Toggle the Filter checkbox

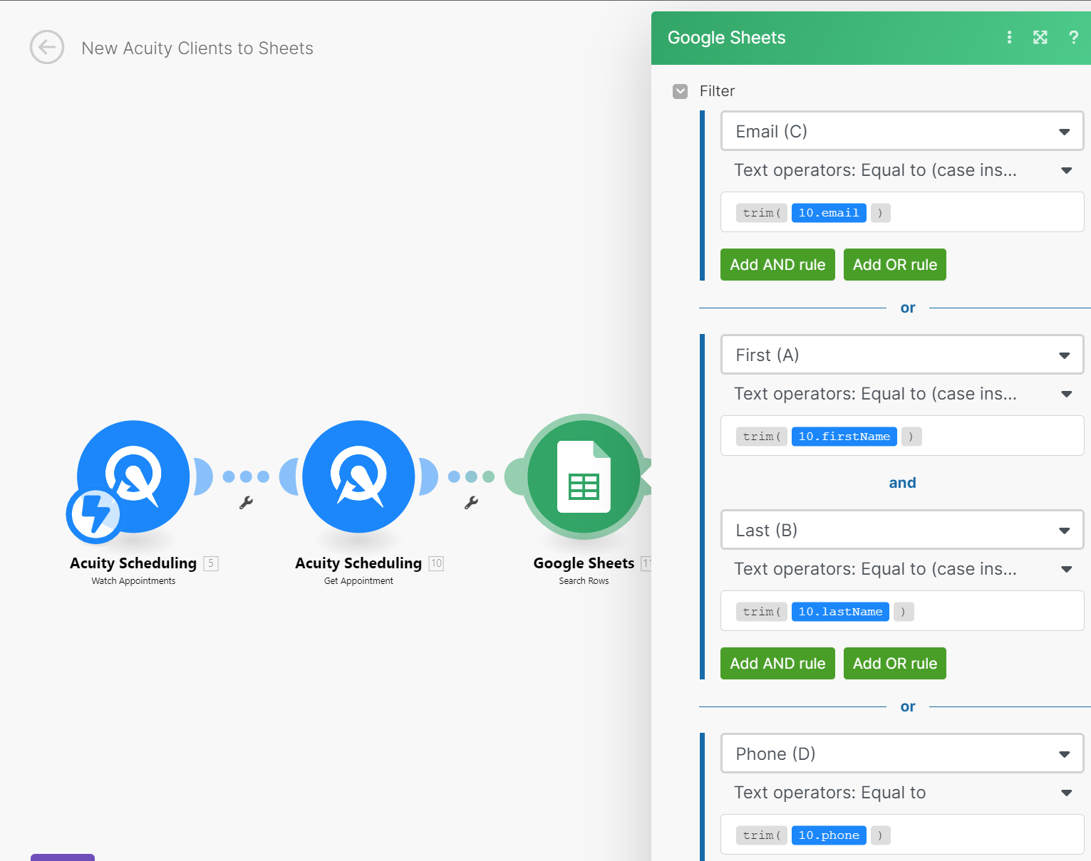680,91
